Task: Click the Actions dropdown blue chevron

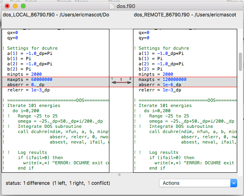Action: point(234,183)
